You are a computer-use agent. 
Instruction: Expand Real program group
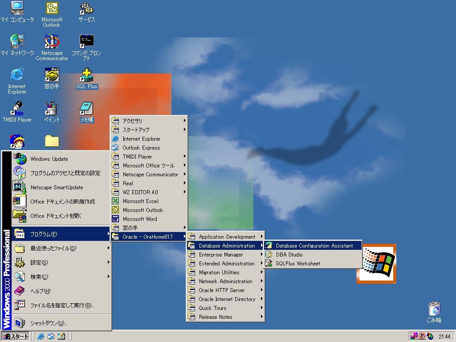(x=149, y=183)
